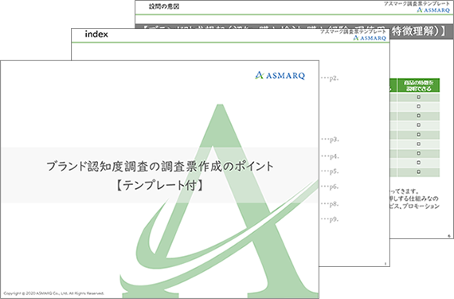Open the front cover slide thumbnail

[159, 179]
